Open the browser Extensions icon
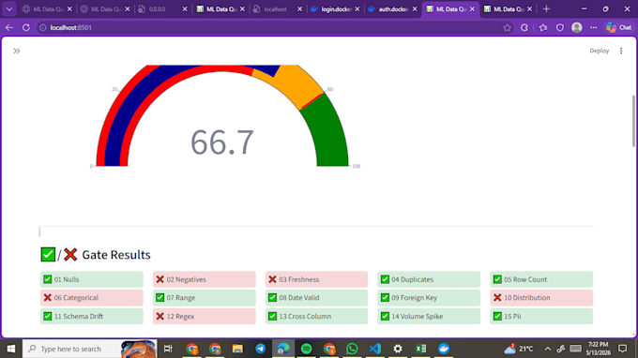638x358 pixels. 524,27
